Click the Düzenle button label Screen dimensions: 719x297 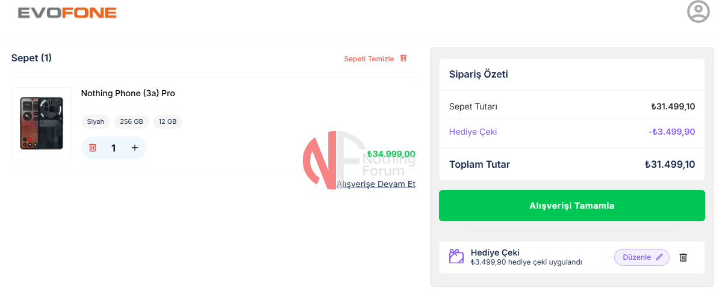click(x=637, y=257)
